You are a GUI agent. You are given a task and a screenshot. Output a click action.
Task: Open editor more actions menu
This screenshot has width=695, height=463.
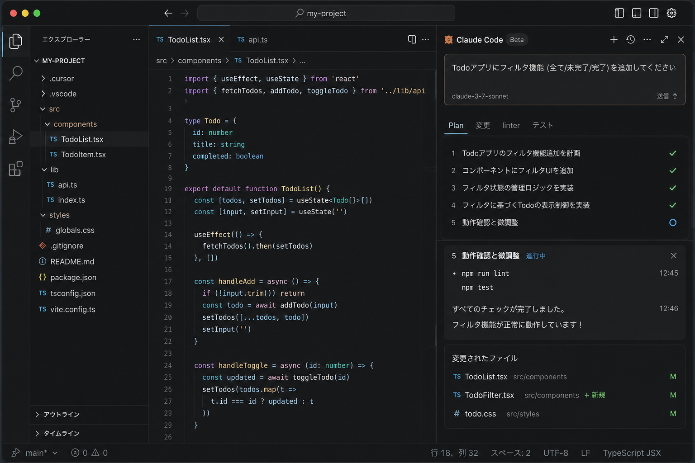tap(425, 39)
